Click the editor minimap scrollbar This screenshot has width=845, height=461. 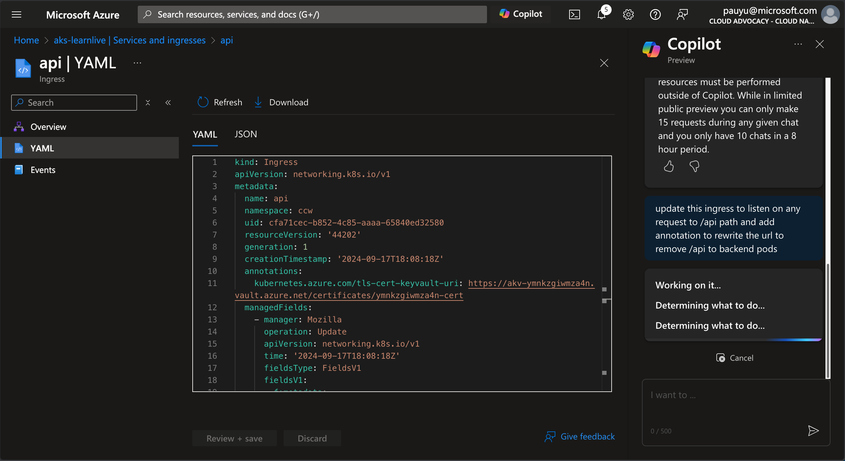tap(606, 273)
